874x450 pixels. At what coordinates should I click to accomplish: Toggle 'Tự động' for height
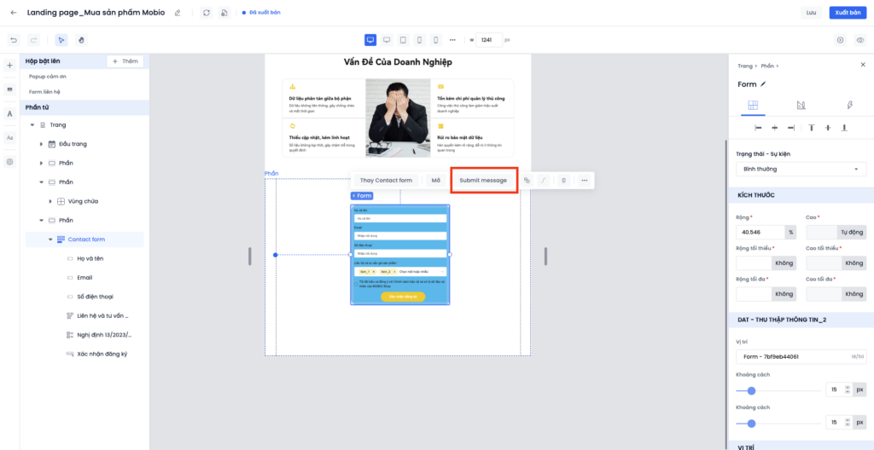852,232
